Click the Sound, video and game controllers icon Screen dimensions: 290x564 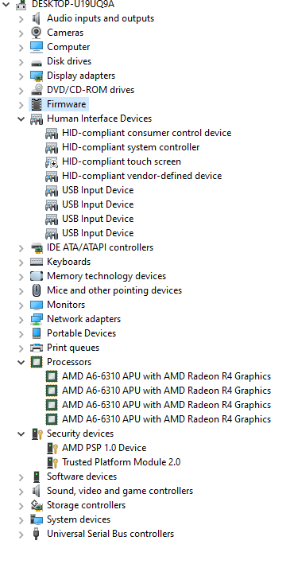pyautogui.click(x=37, y=491)
